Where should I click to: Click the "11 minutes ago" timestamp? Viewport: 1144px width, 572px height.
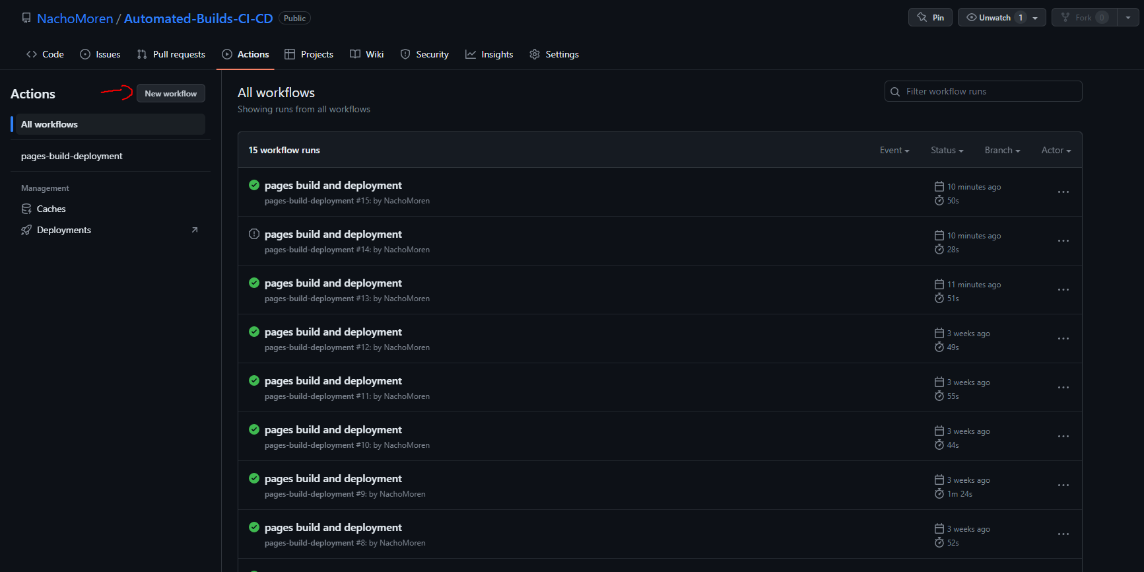[974, 285]
